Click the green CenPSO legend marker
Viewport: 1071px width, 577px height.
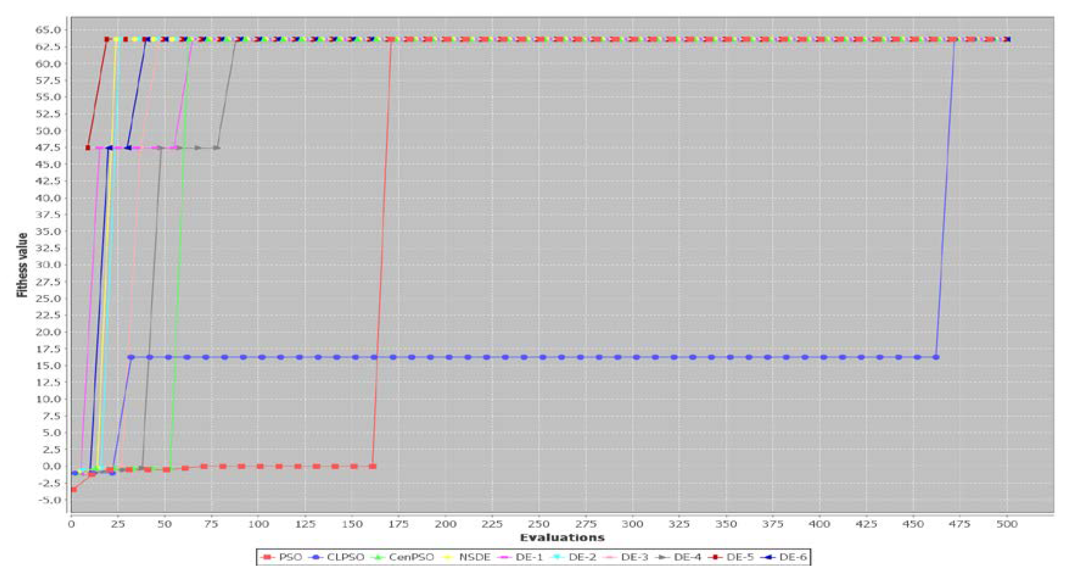click(378, 557)
